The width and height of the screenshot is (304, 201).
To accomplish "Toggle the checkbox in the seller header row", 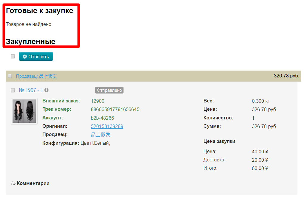I will 10,76.
